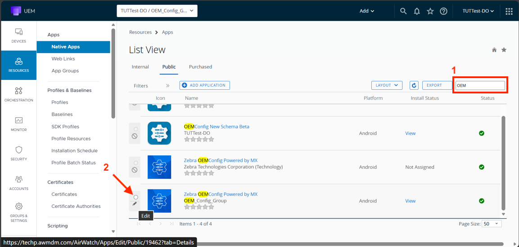The width and height of the screenshot is (519, 247).
Task: Click the search magnifier icon in header
Action: point(403,11)
